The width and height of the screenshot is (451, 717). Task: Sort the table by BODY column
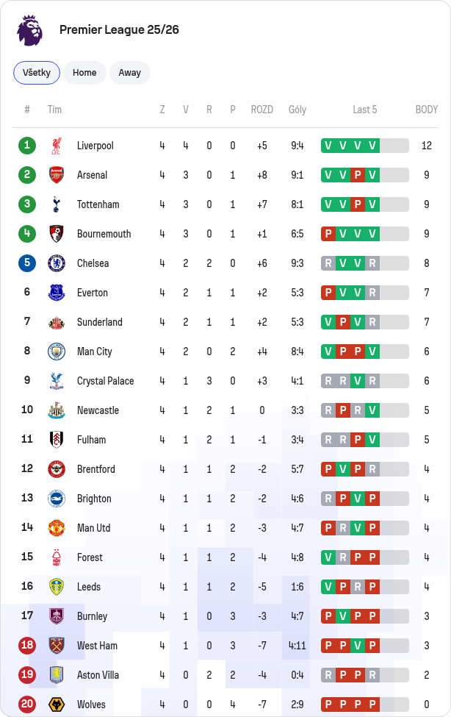(426, 110)
